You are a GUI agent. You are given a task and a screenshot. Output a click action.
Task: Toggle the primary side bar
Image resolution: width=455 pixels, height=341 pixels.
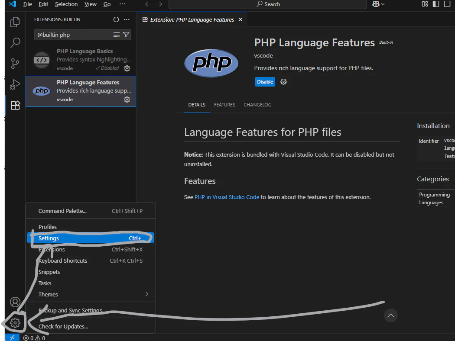(x=436, y=4)
